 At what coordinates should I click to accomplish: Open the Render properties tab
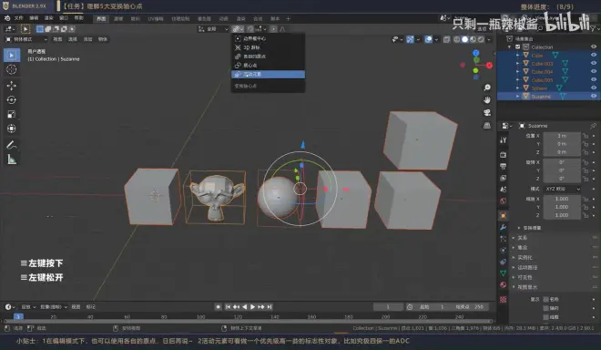point(504,155)
